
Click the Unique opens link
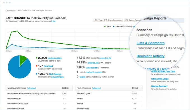55,58
